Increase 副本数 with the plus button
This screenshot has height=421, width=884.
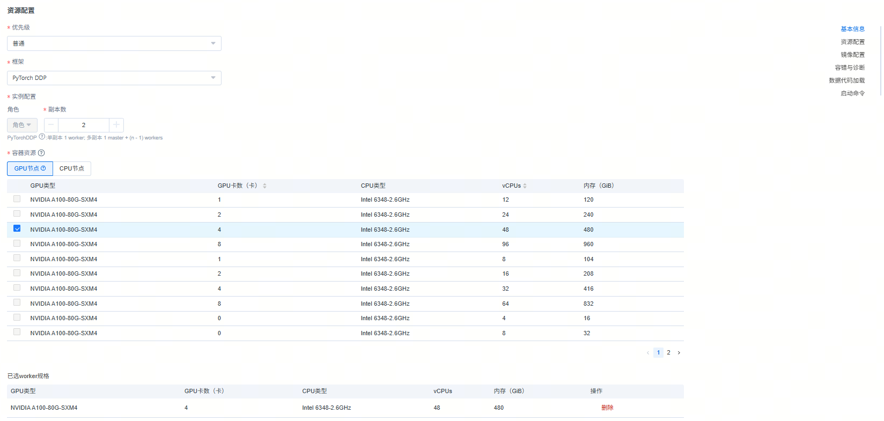pos(116,125)
